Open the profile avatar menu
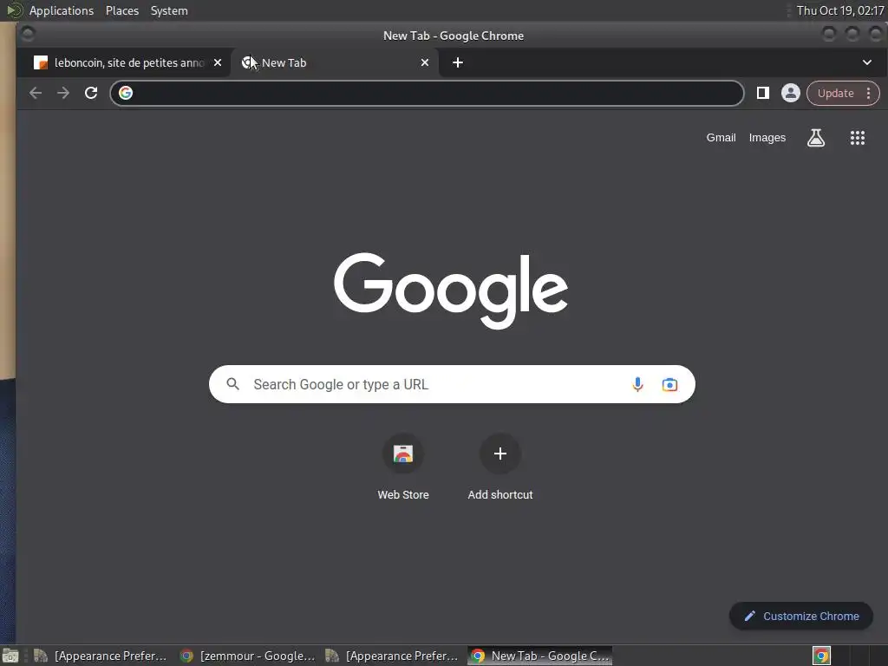The height and width of the screenshot is (666, 888). [x=791, y=93]
